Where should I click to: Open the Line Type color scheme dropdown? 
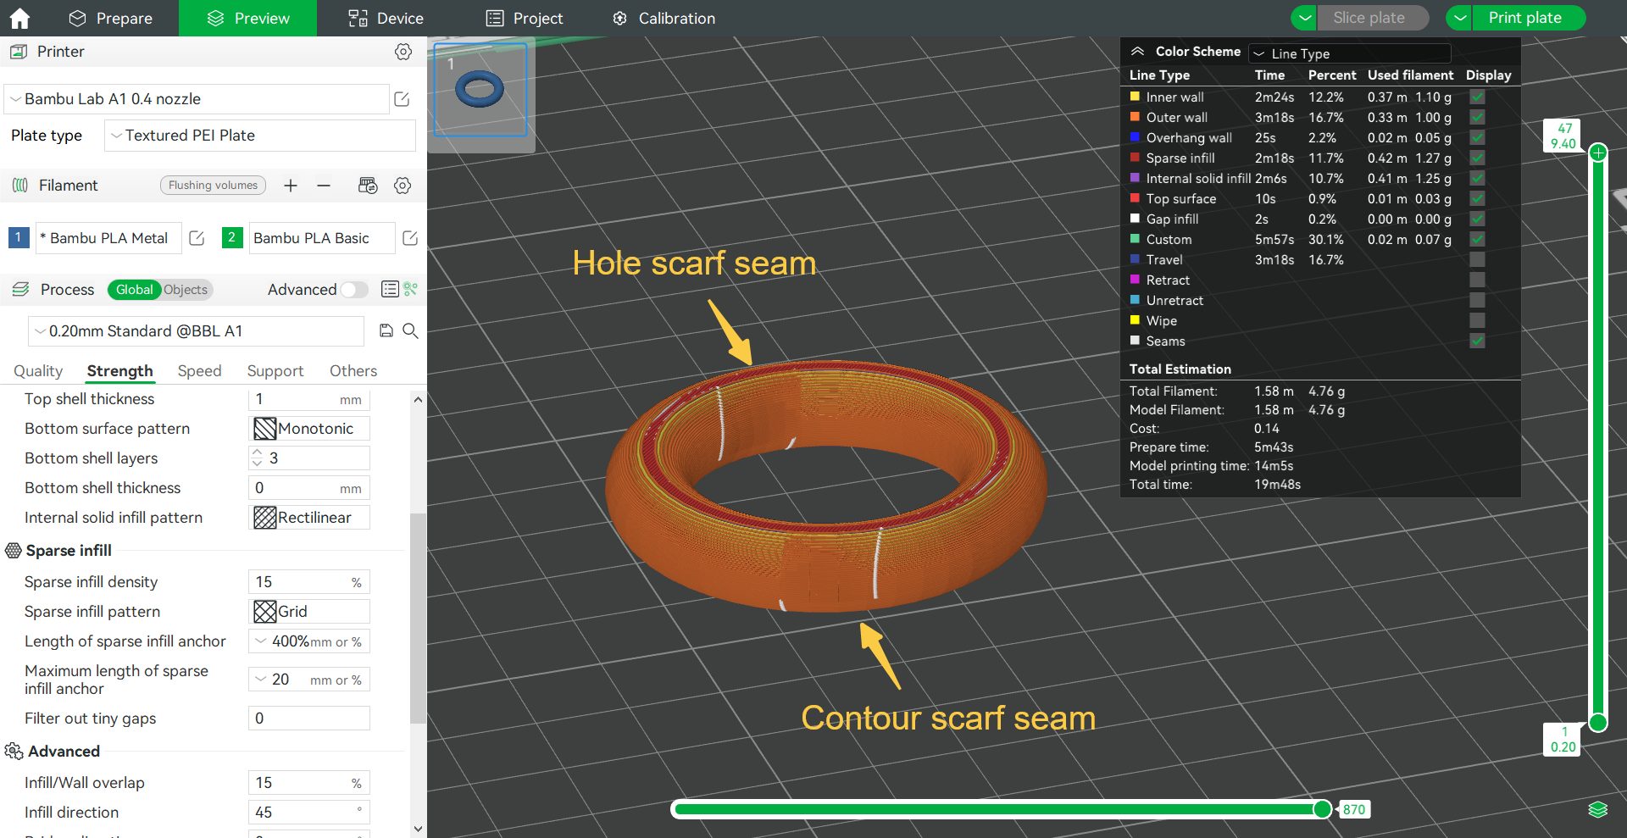[x=1349, y=53]
